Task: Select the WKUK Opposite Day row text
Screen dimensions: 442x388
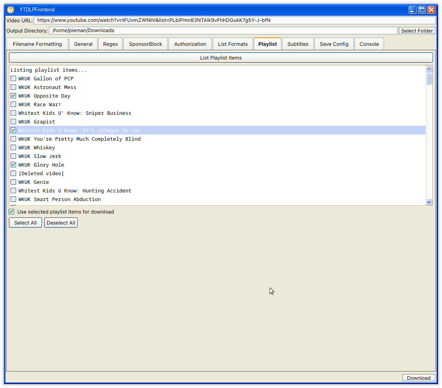Action: (44, 96)
